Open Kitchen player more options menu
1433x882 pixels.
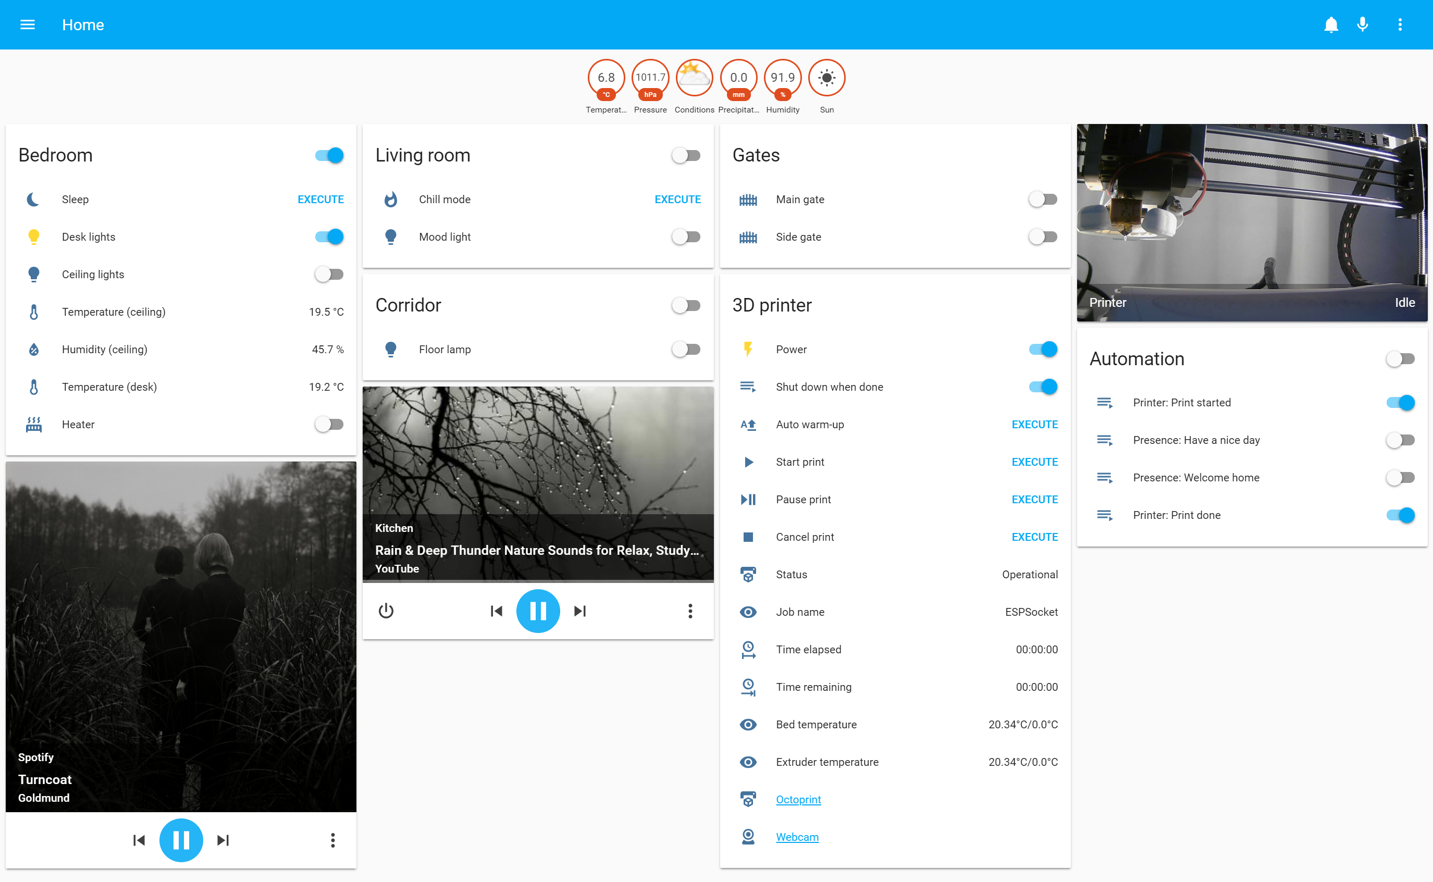[x=690, y=611]
